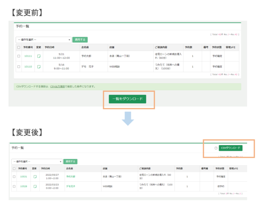Click 予約一覧 heading of lower panel

18,148
